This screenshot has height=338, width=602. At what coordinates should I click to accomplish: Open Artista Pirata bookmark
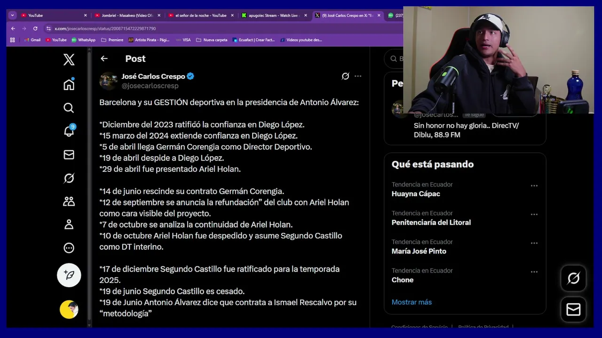149,40
